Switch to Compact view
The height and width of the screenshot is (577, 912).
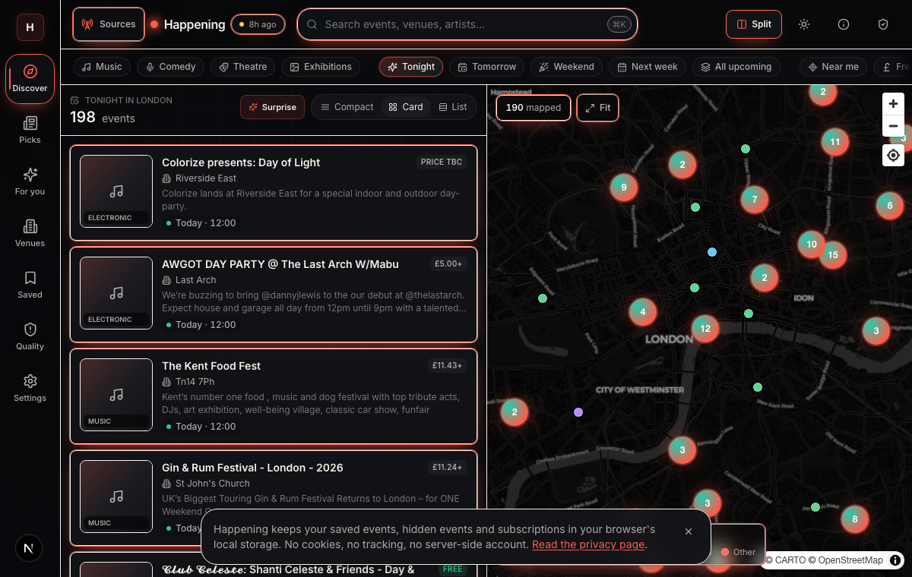[x=346, y=107]
